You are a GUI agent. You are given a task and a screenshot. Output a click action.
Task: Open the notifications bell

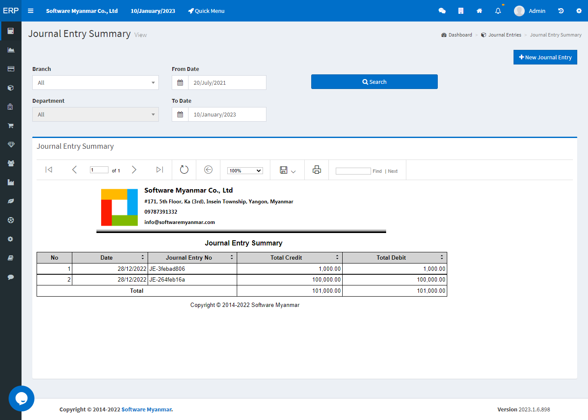pyautogui.click(x=498, y=11)
